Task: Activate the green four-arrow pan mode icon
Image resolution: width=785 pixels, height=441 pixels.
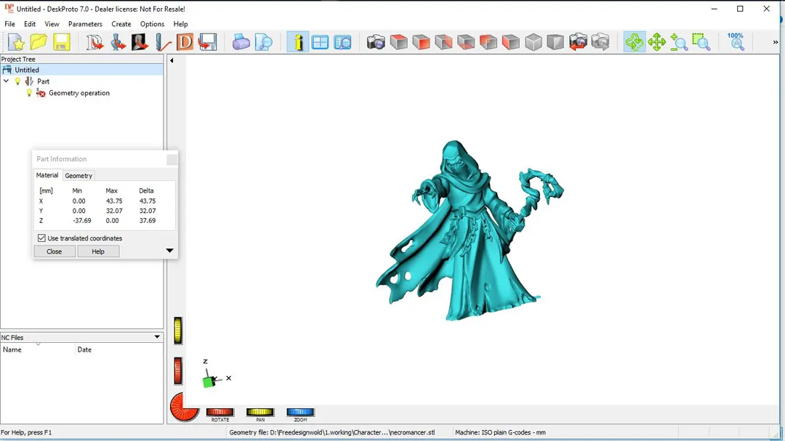Action: click(x=656, y=42)
